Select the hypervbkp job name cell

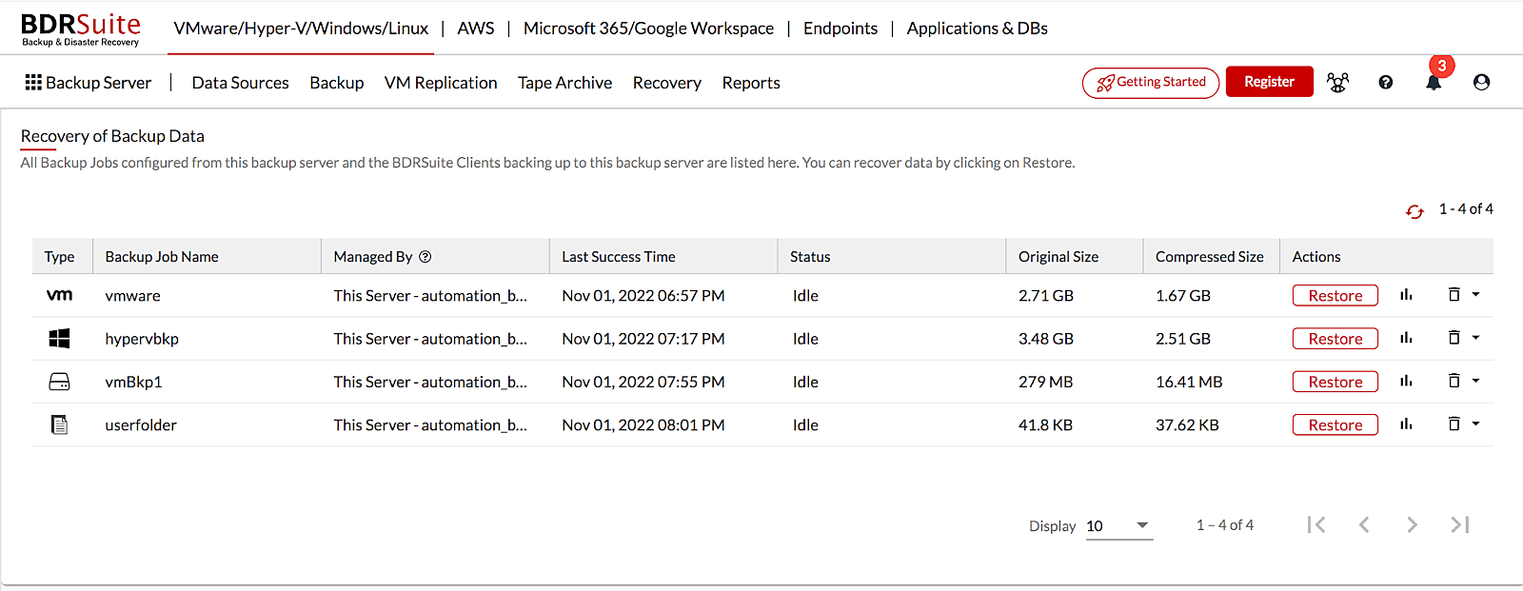click(x=142, y=339)
